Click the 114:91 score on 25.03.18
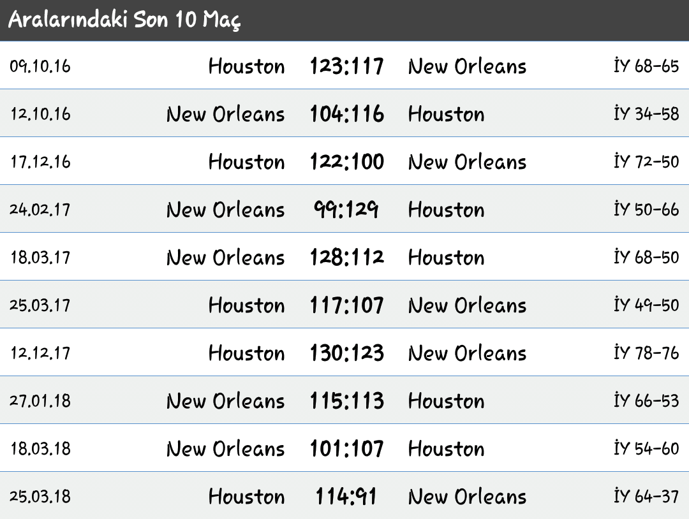The width and height of the screenshot is (689, 519). pyautogui.click(x=346, y=497)
